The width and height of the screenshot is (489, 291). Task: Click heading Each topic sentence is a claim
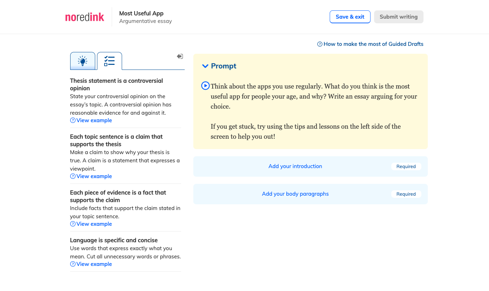coord(116,140)
